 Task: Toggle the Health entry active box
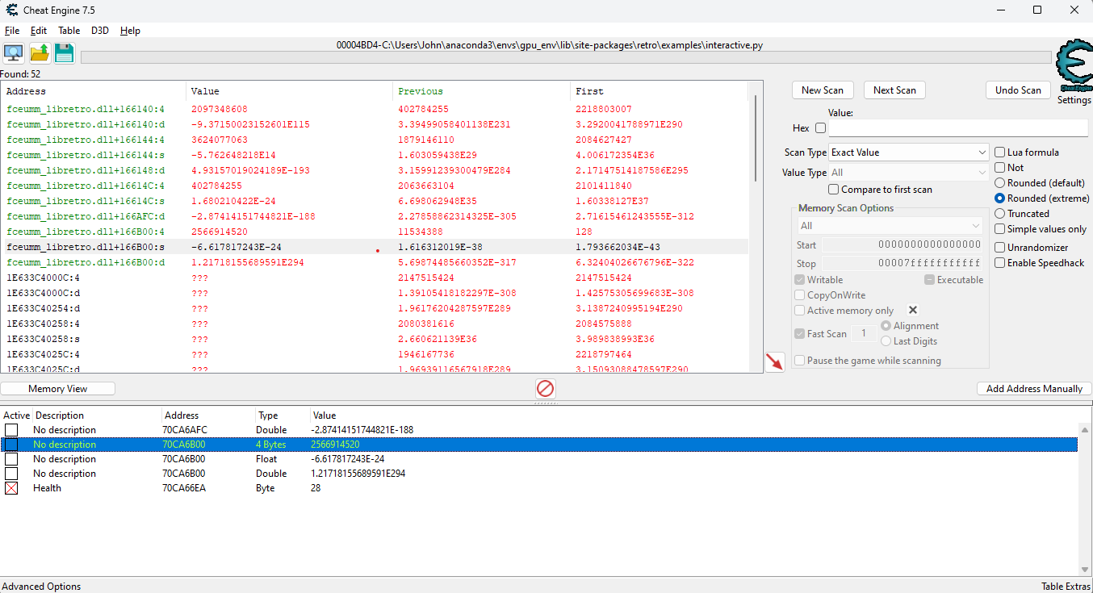pos(11,488)
